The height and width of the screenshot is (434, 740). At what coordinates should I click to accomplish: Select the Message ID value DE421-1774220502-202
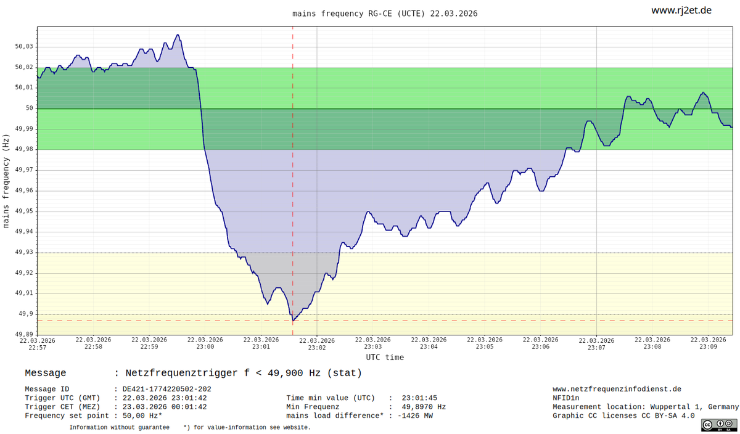pyautogui.click(x=166, y=389)
